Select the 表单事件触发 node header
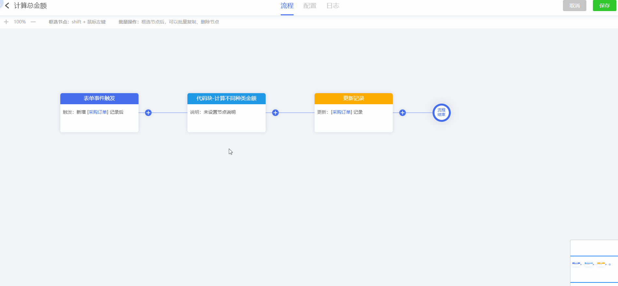 (x=99, y=98)
